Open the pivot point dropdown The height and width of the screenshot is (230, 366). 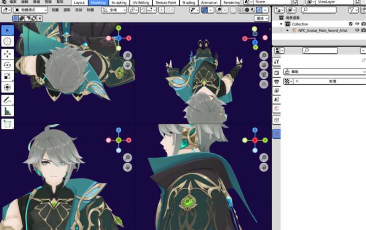pos(134,10)
